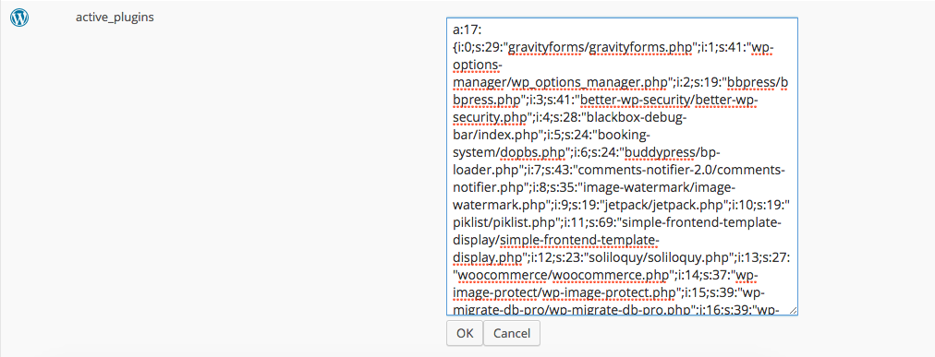Click the WordPress logo icon
The width and height of the screenshot is (935, 357).
point(19,18)
